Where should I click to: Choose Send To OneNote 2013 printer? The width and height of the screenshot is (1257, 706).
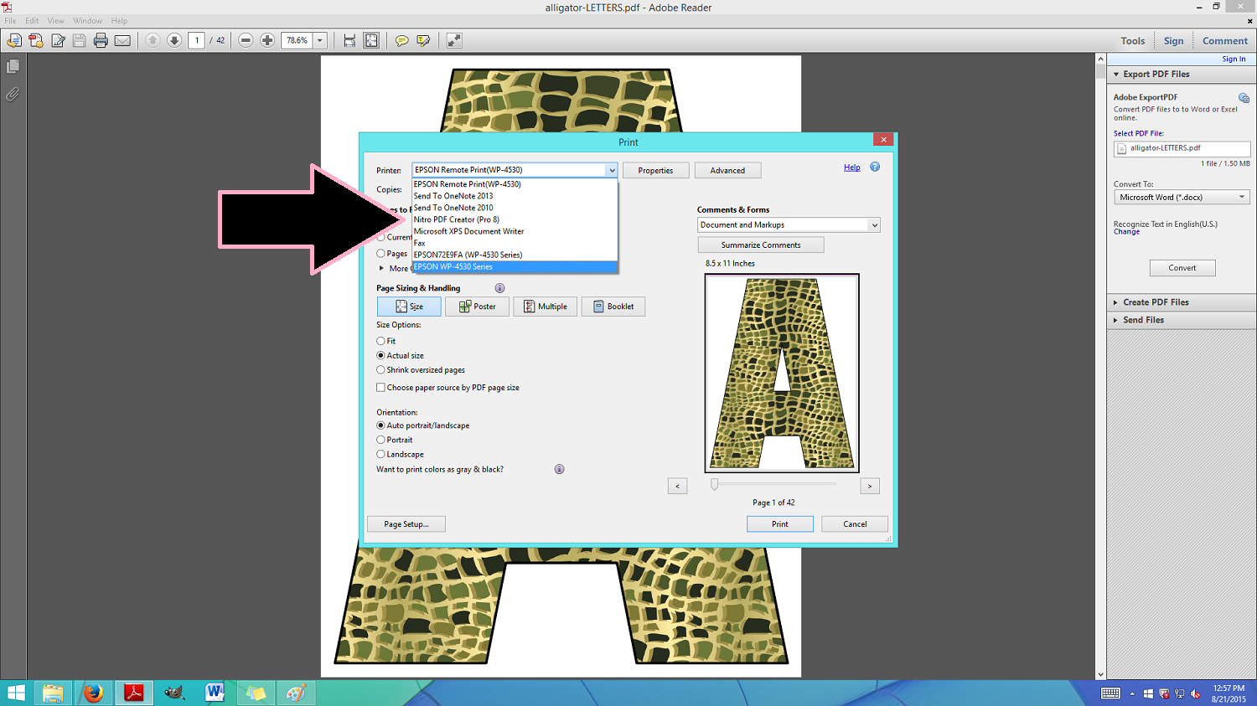point(515,196)
